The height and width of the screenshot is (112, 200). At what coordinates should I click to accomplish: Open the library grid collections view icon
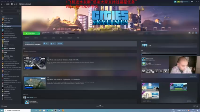[19, 7]
